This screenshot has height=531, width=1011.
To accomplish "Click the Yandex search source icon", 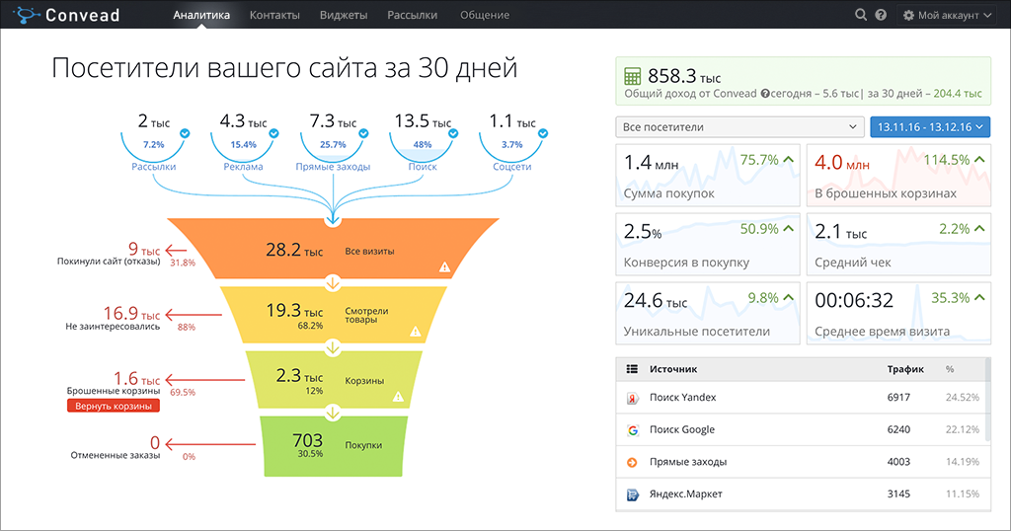I will [633, 398].
